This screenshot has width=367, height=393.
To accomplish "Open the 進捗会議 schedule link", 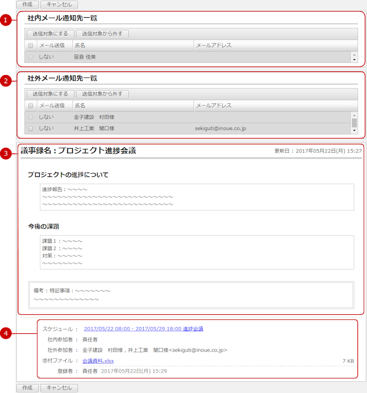I will click(x=143, y=329).
